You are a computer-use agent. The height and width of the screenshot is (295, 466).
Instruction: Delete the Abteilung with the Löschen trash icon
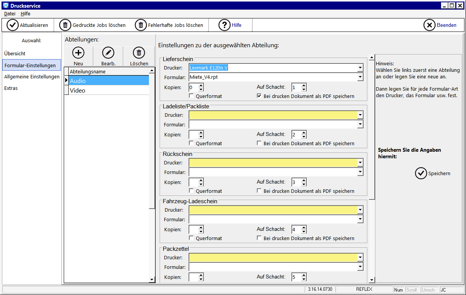tap(139, 53)
